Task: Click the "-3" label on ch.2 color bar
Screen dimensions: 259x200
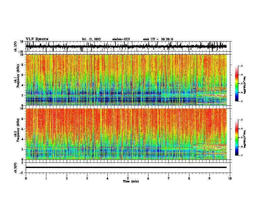Action: (241, 120)
